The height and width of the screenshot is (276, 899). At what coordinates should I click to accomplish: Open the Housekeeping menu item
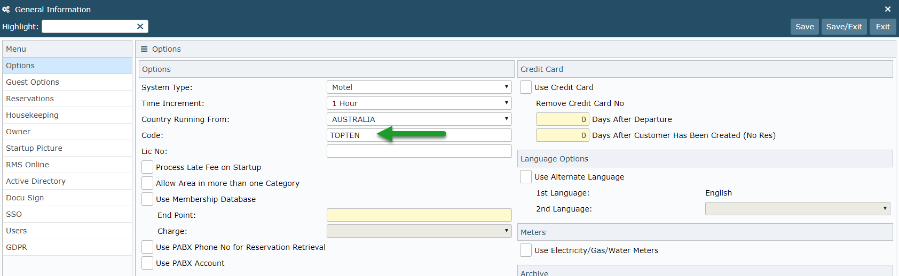click(32, 115)
